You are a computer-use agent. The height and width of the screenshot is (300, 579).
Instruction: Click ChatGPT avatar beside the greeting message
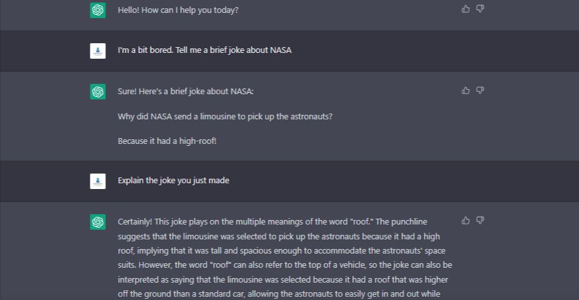98,10
